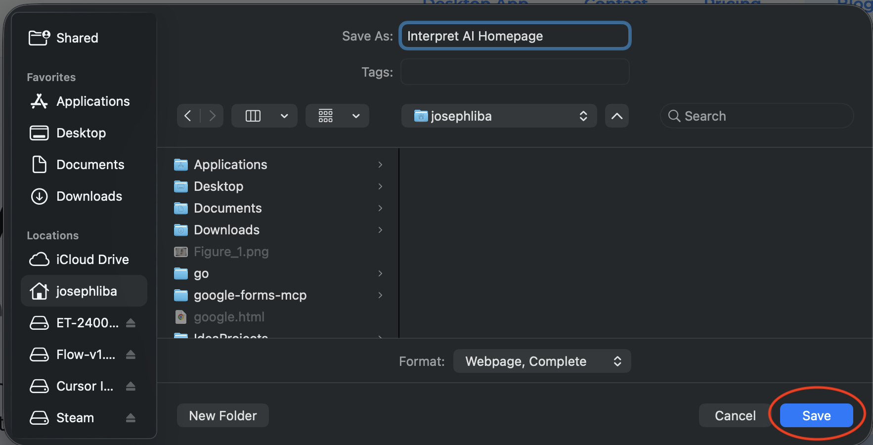Select Shared in the sidebar
Image resolution: width=873 pixels, height=445 pixels.
(x=77, y=38)
